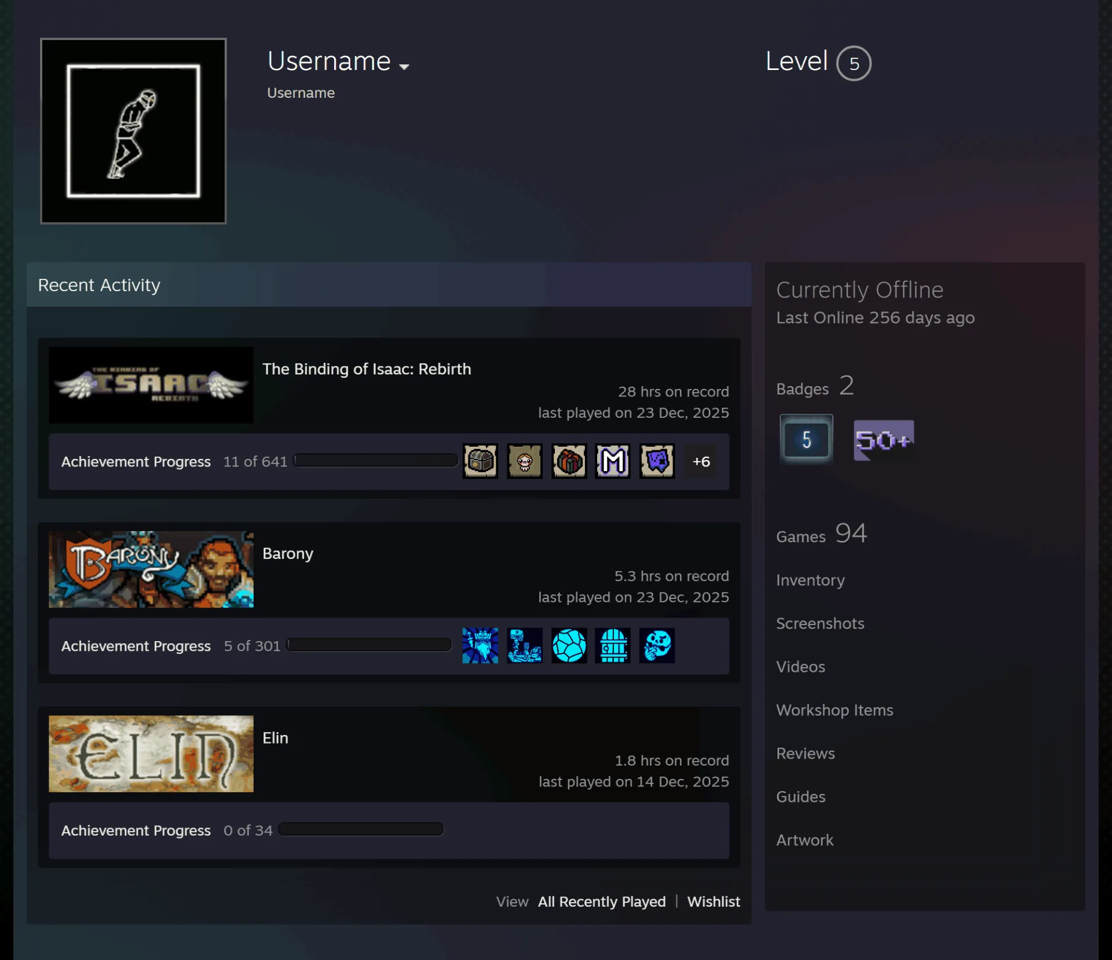This screenshot has width=1112, height=960.
Task: Click the Isaac achievement progress bar
Action: pyautogui.click(x=375, y=461)
